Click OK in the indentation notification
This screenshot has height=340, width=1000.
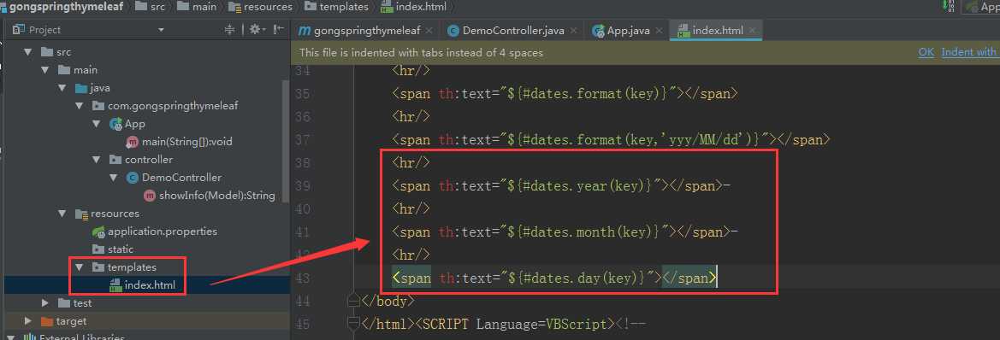point(926,52)
